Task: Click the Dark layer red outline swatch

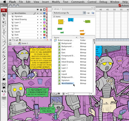Action: pyautogui.click(x=44, y=35)
